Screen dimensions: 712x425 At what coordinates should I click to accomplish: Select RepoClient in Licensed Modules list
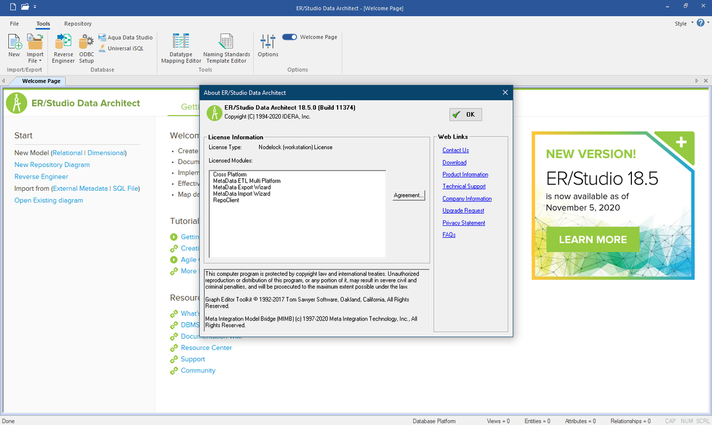tap(226, 200)
